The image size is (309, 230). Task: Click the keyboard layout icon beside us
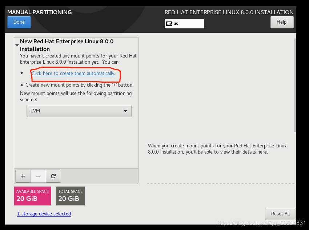(169, 24)
